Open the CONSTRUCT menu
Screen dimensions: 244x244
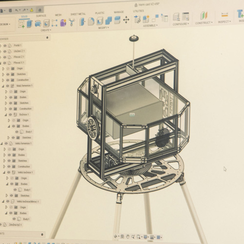click(204, 23)
